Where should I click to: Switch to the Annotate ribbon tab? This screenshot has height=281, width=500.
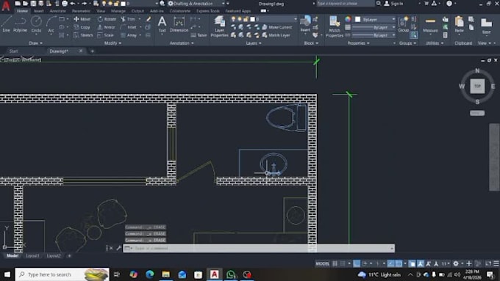point(57,11)
